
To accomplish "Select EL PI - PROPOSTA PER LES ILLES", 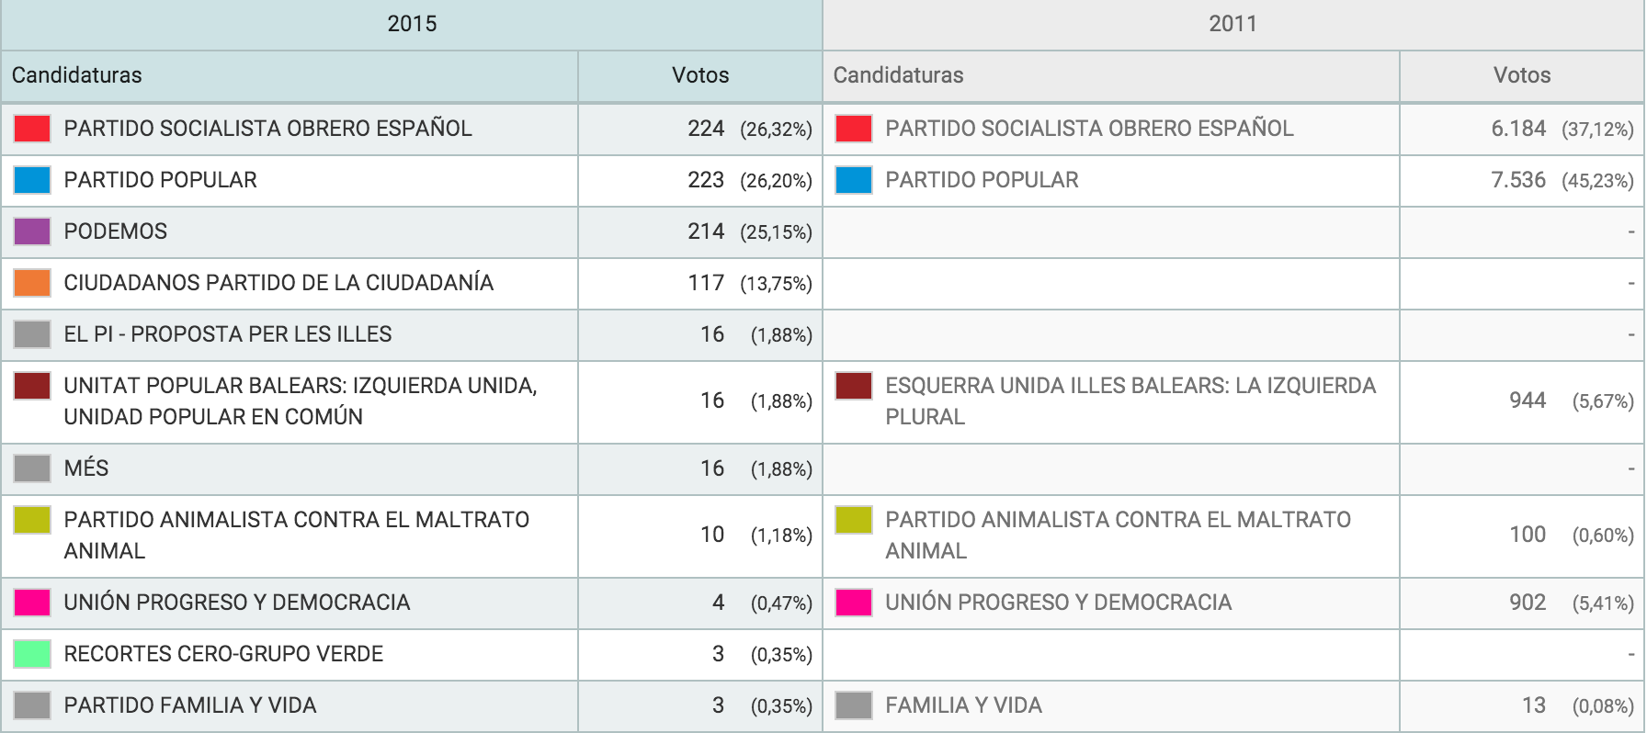I will pos(228,334).
